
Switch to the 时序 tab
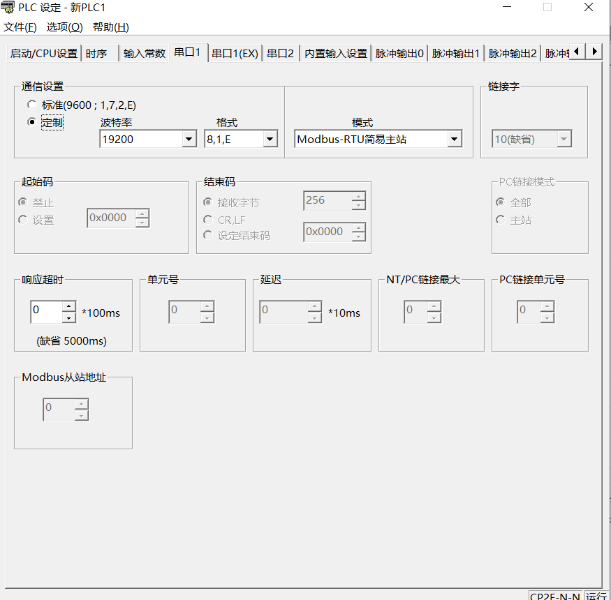(x=96, y=54)
